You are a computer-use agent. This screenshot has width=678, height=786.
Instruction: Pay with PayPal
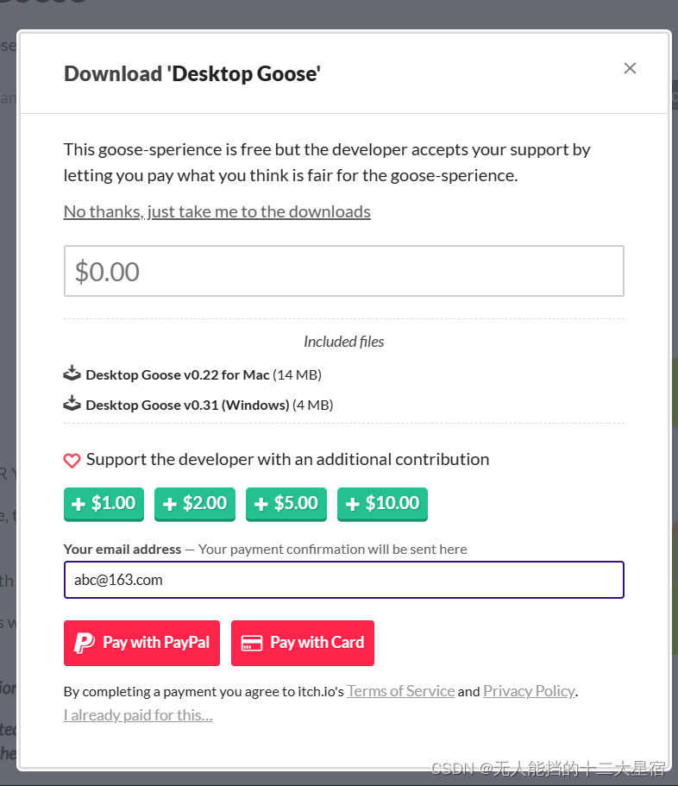[141, 643]
